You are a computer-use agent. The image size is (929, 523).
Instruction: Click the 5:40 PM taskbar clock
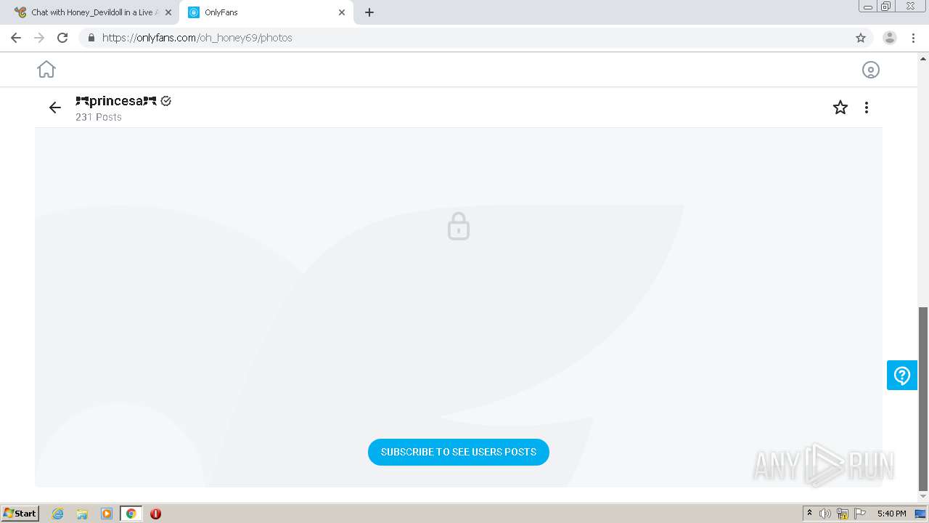(891, 514)
